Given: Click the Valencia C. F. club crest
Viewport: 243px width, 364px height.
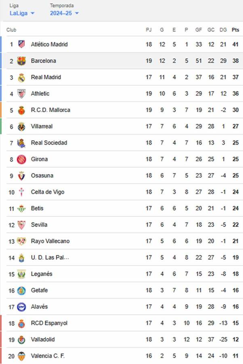Looking at the screenshot, I should (22, 356).
